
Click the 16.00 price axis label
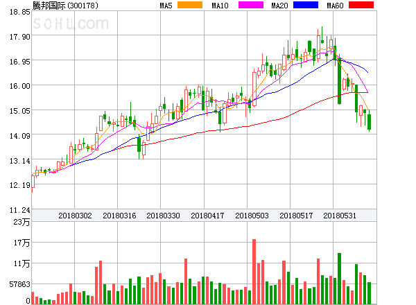20,86
